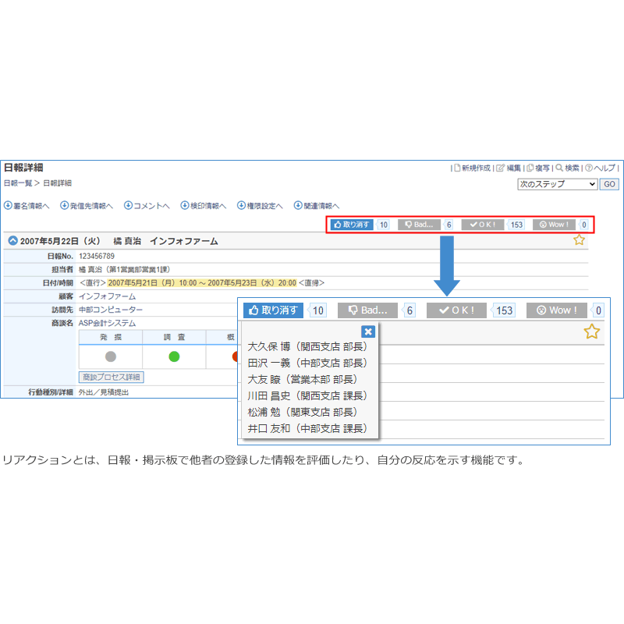Click the 日報一覧 breadcrumb link

coord(18,183)
